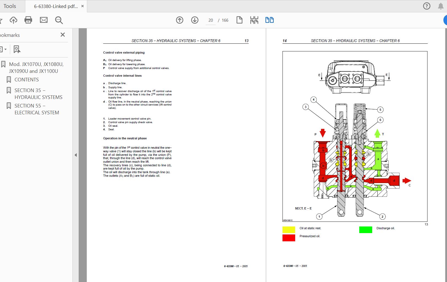
Task: Click the CONTENTS bookmark ribbon icon
Action: [9, 80]
